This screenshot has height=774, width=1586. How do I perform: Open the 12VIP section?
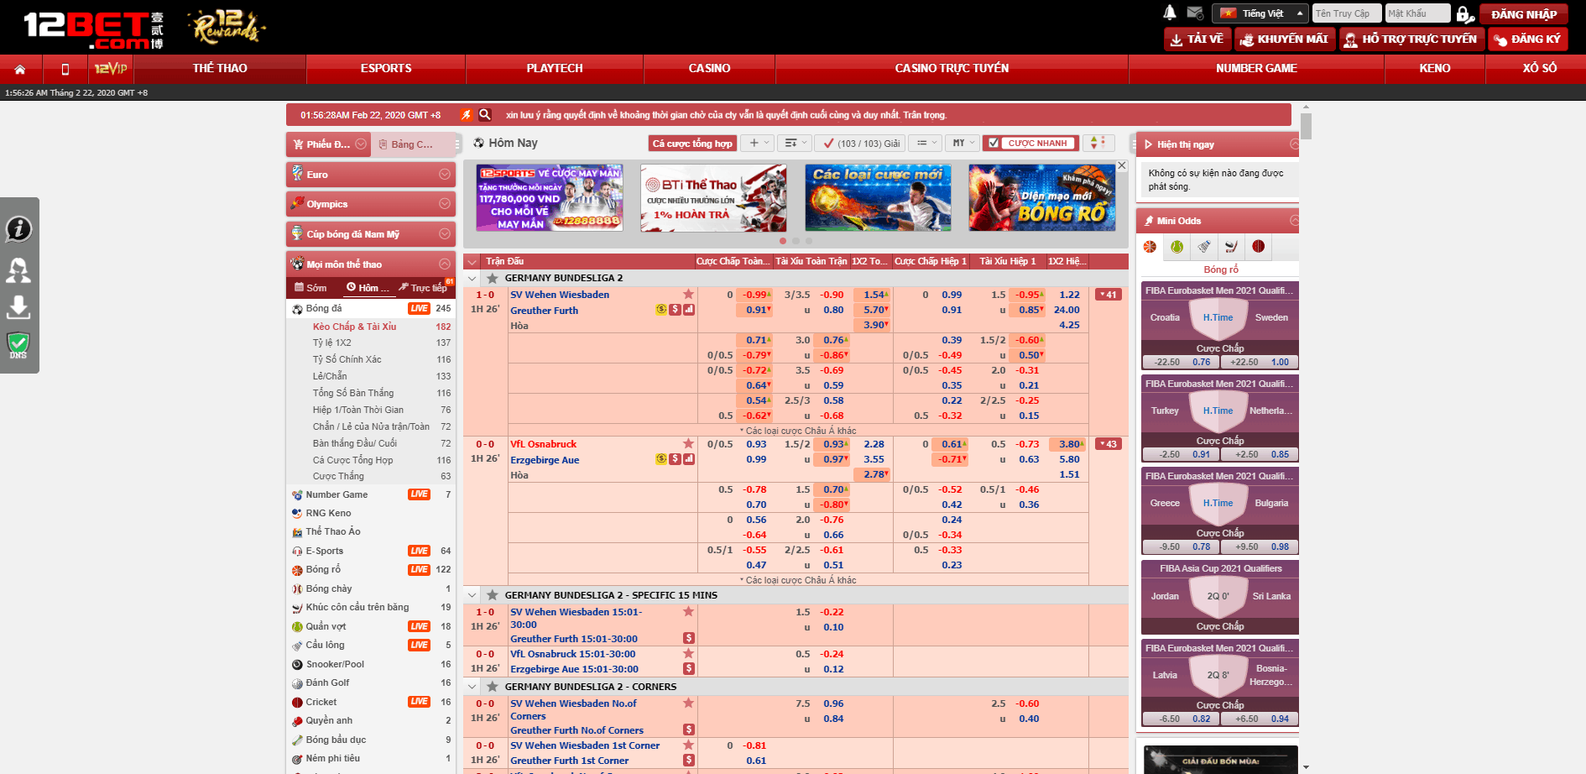110,69
